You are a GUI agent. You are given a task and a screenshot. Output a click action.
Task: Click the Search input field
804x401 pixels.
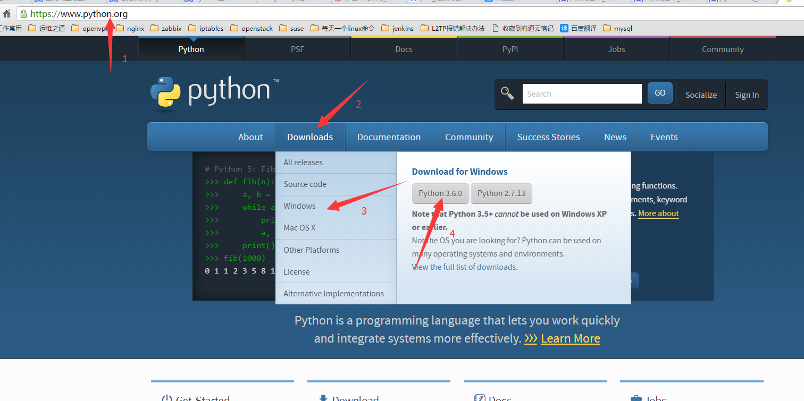582,94
